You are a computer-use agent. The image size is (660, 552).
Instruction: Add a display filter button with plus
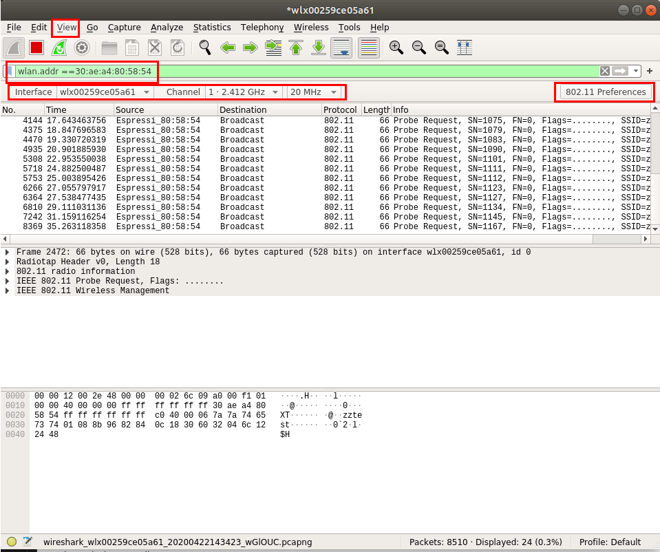(650, 71)
